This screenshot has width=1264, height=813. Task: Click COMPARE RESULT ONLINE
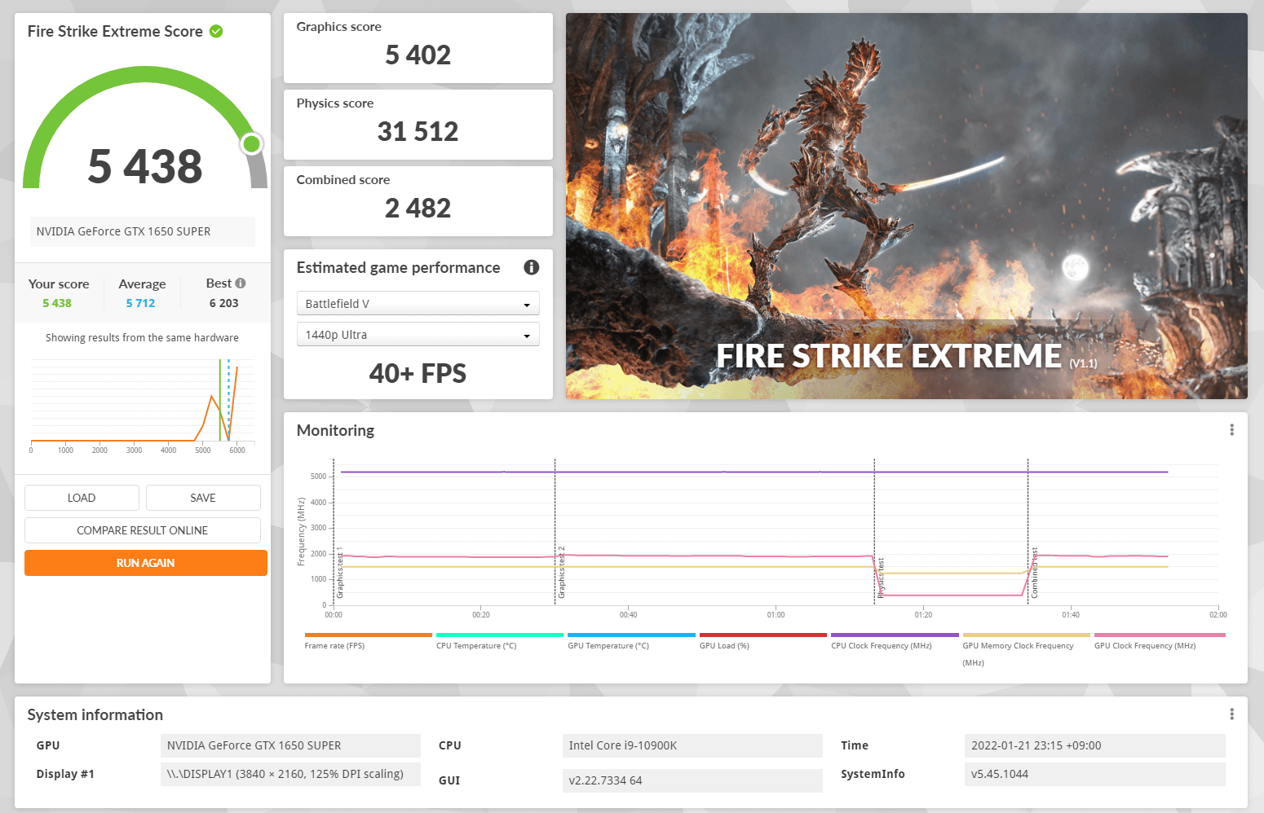pos(143,530)
